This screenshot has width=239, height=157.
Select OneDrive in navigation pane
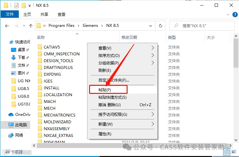coord(19,115)
